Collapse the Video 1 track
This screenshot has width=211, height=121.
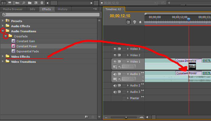point(128,62)
